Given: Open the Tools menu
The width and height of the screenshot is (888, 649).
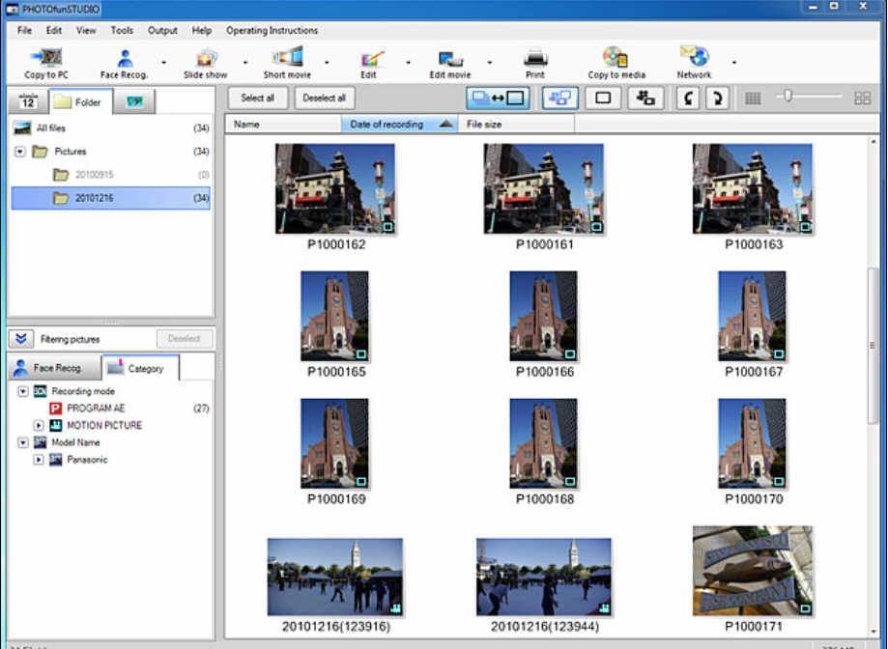Looking at the screenshot, I should 122,31.
